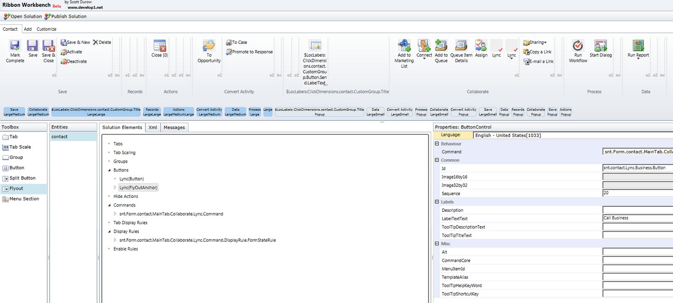Select Tab in the Toolbox
This screenshot has height=303, width=673.
tap(24, 137)
